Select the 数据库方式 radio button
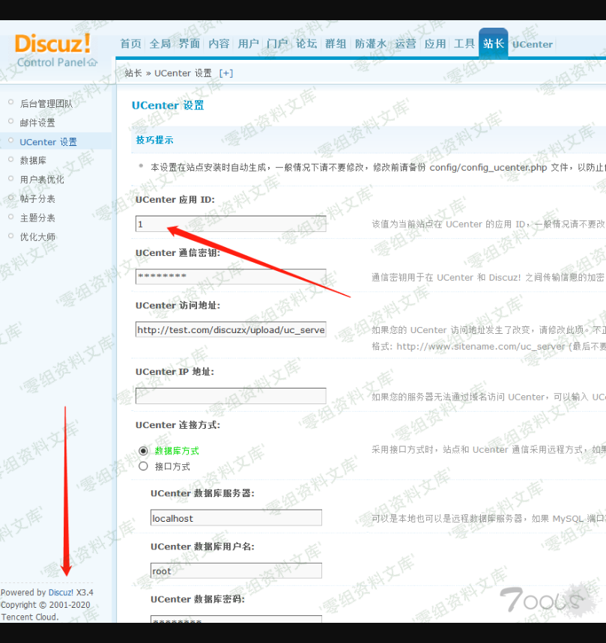 click(x=144, y=451)
